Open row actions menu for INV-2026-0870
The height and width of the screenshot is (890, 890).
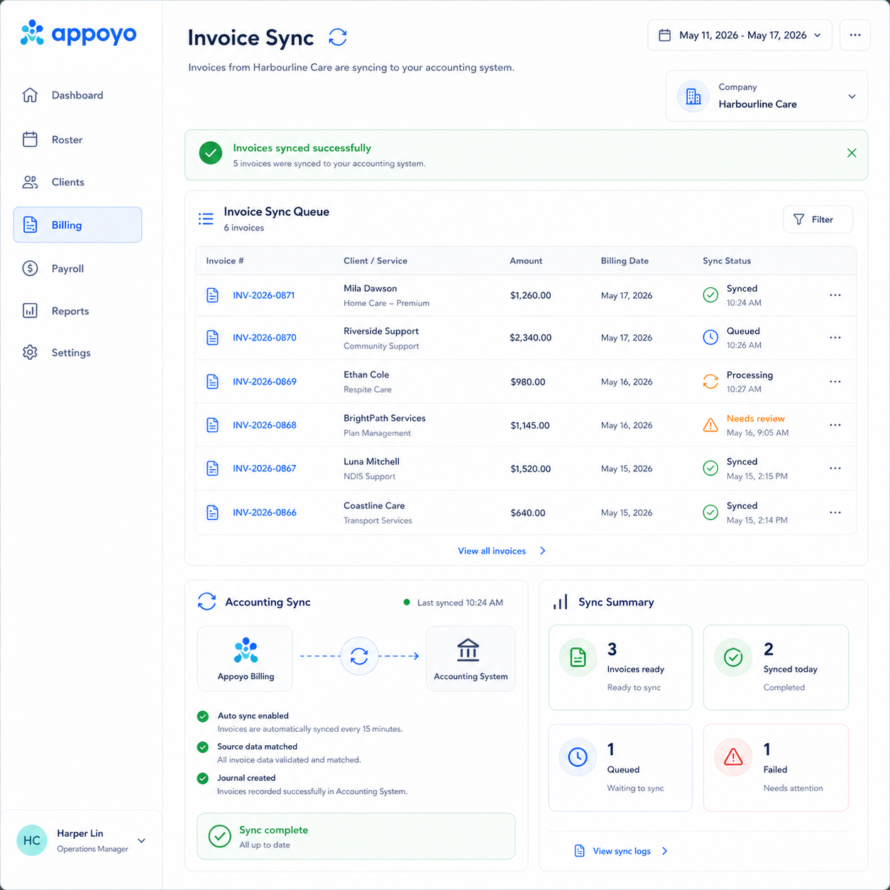(835, 338)
